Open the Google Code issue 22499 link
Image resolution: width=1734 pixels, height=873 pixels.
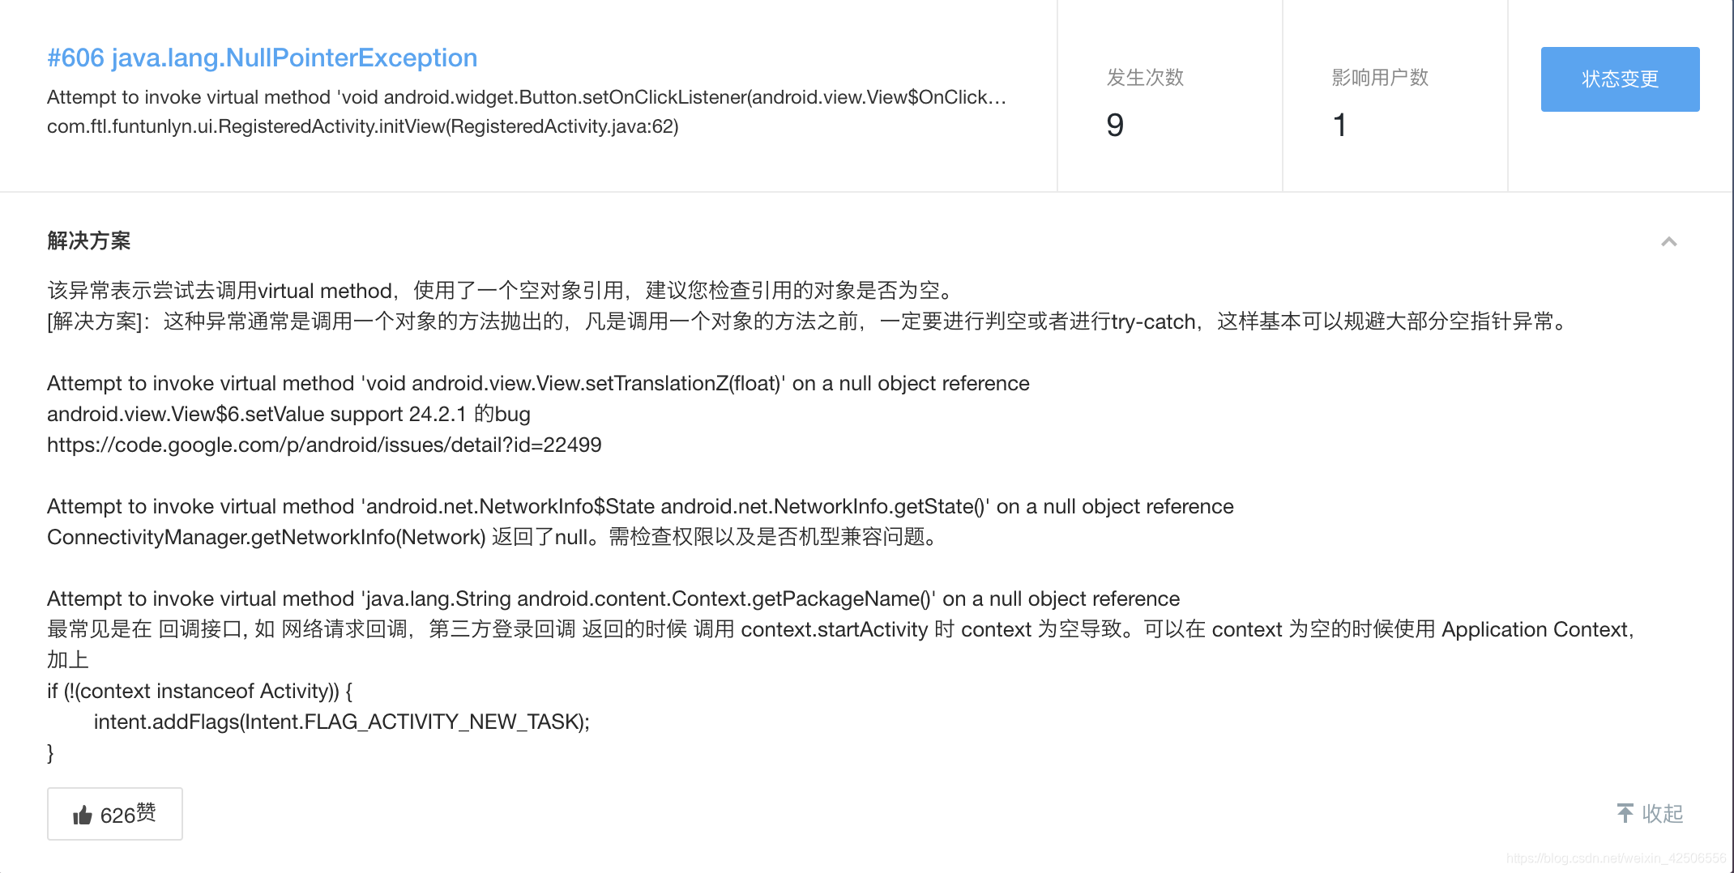pos(323,445)
